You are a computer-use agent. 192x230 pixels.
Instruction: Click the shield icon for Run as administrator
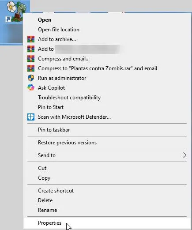point(31,78)
